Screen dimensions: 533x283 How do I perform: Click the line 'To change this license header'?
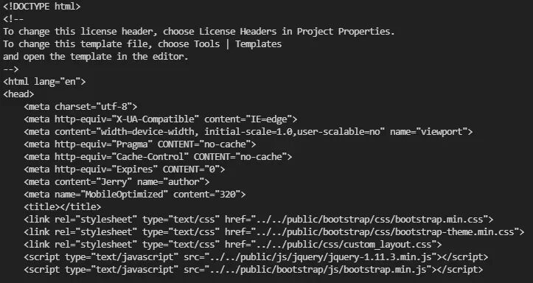199,32
